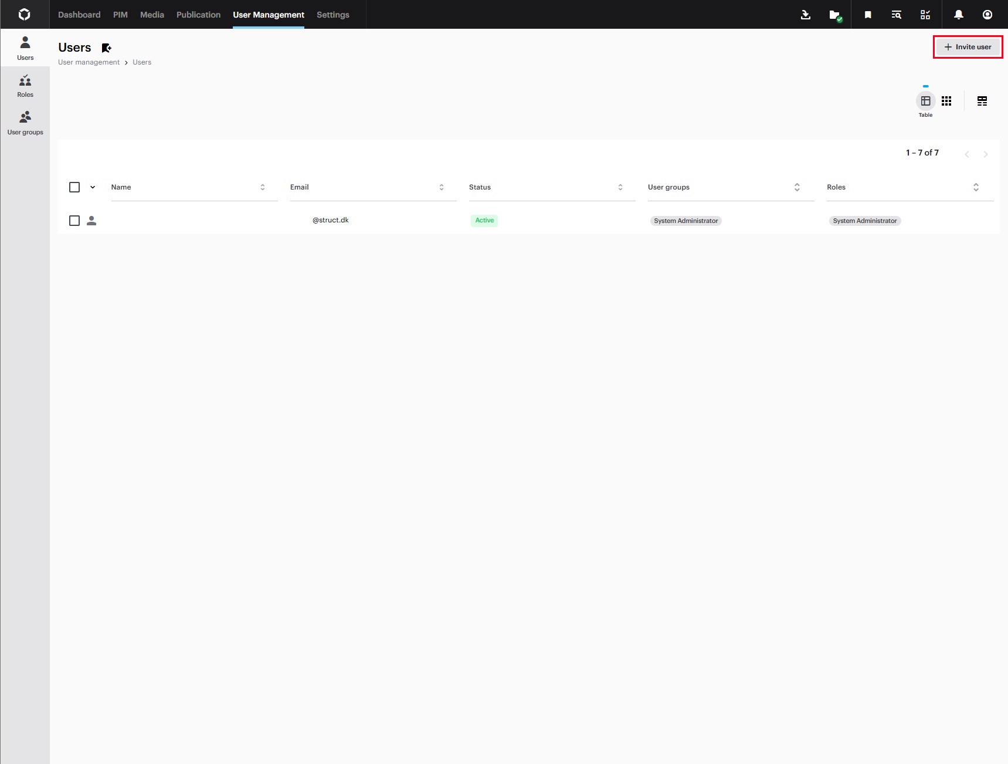Sort the table by Email column
Screen dimensions: 1008x764
(442, 187)
